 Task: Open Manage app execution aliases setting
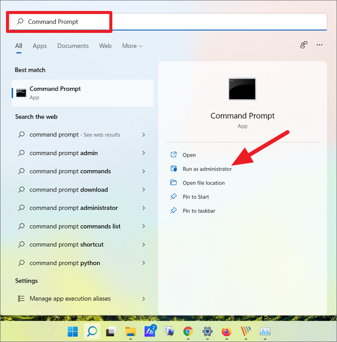click(x=82, y=299)
